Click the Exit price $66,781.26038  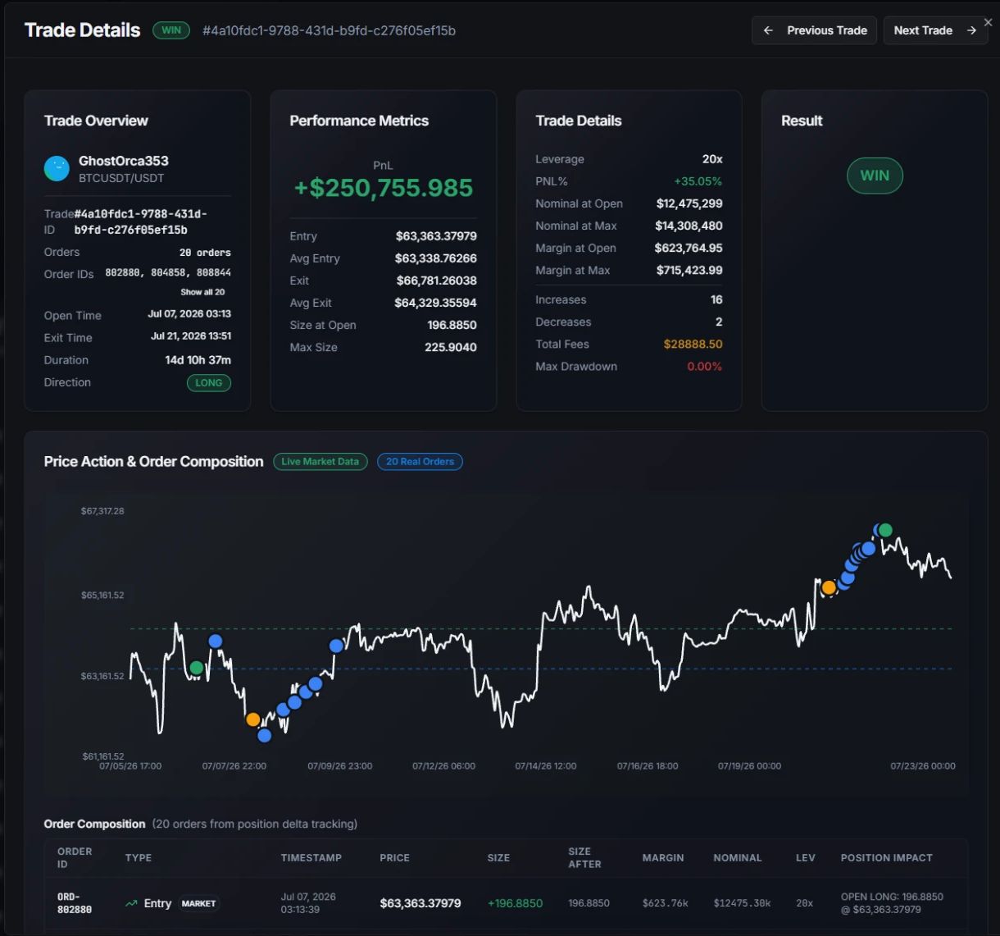pos(436,281)
